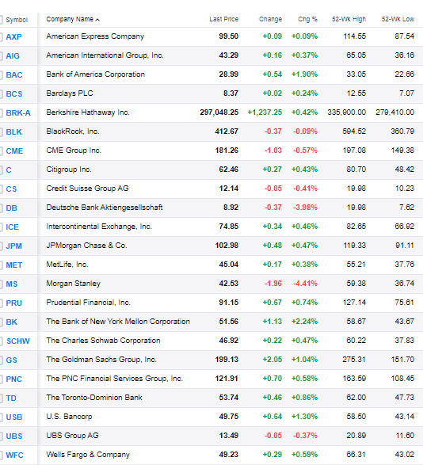Image resolution: width=423 pixels, height=465 pixels.
Task: Select 'JPMorgan Chase & Co.' name cell
Action: (x=86, y=246)
